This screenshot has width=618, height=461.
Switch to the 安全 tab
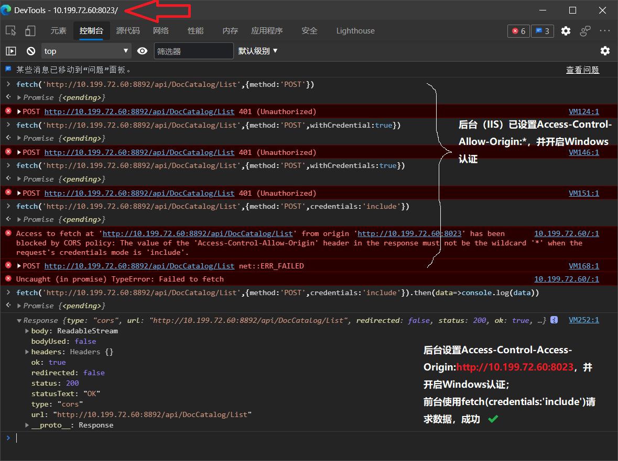pos(309,31)
